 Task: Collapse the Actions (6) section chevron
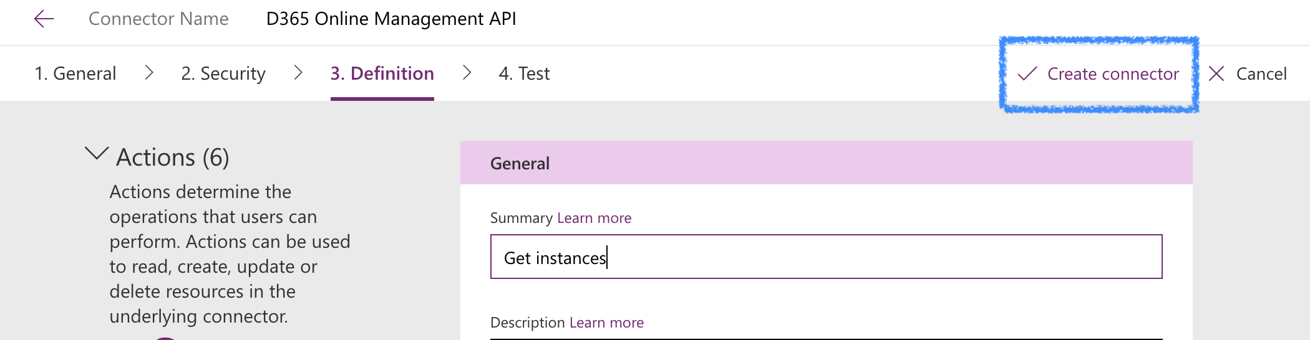point(97,154)
